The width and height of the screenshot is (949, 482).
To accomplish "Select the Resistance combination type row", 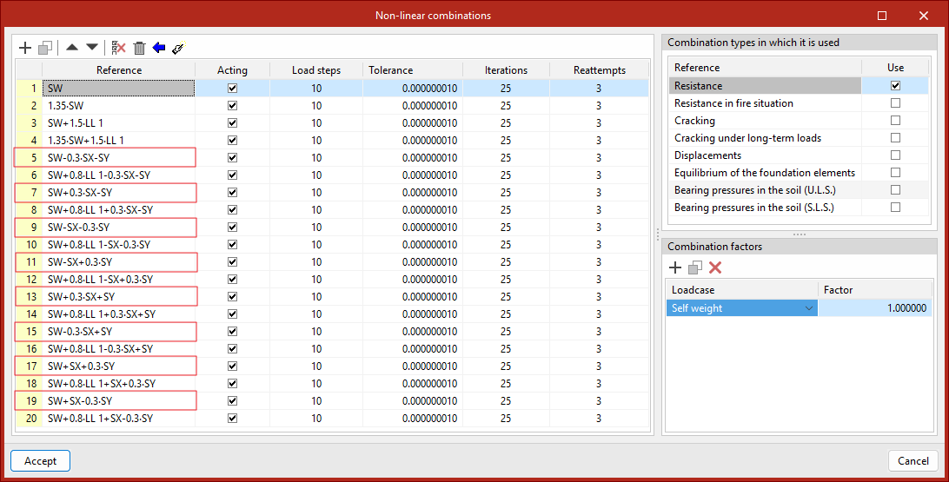I will [765, 85].
